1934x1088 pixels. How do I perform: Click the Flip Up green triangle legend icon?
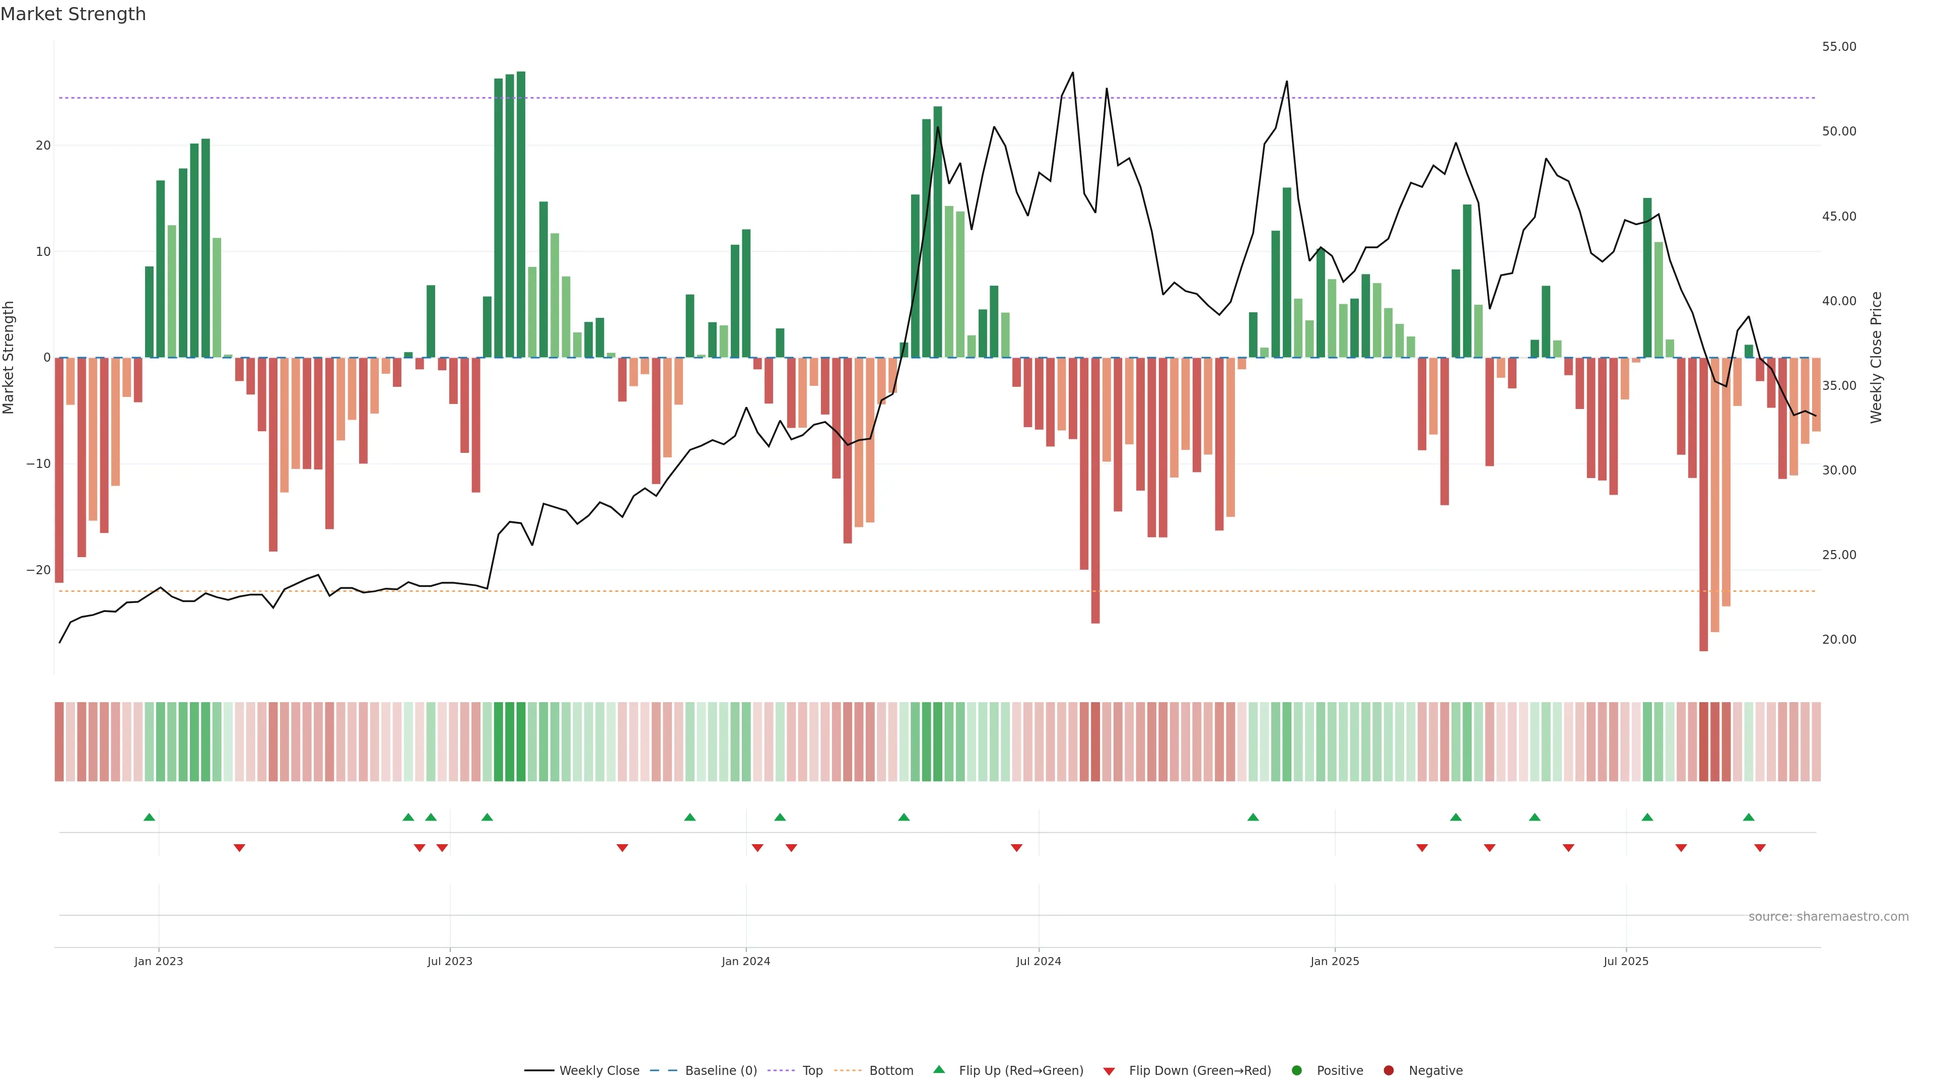click(x=938, y=1069)
